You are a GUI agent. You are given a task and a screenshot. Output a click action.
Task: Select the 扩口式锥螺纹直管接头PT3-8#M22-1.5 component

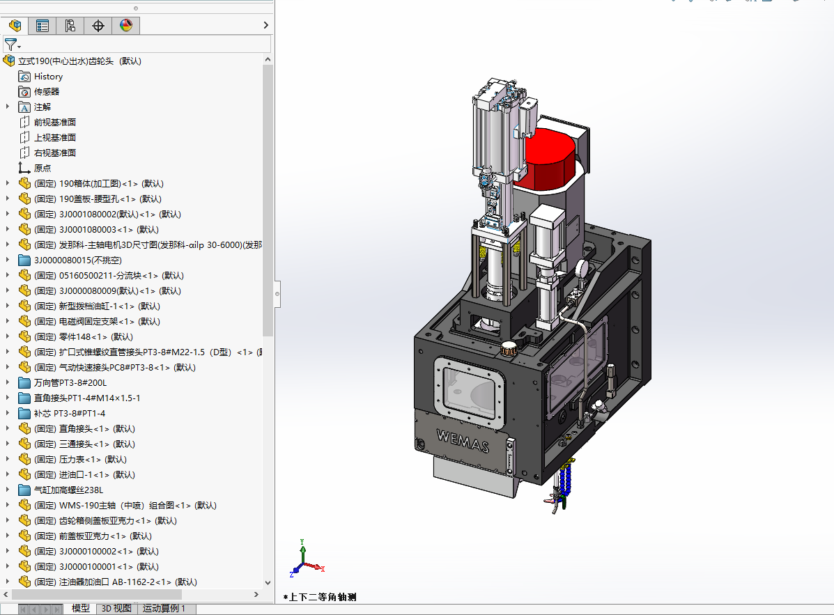148,352
